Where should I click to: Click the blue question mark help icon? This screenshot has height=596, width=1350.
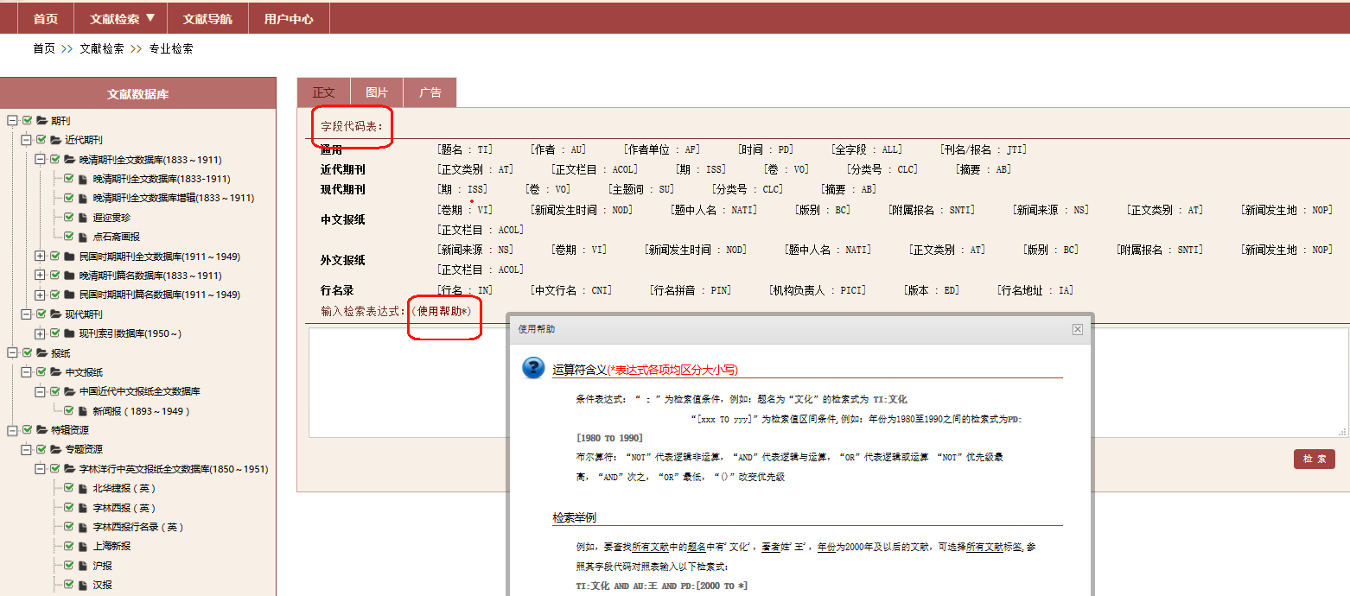pos(533,368)
